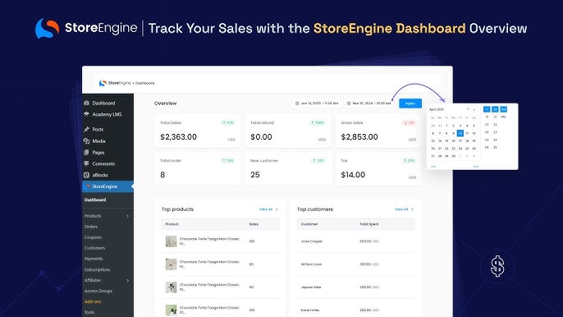Expand the Affiliates submenu chevron
The image size is (563, 317).
tap(127, 280)
